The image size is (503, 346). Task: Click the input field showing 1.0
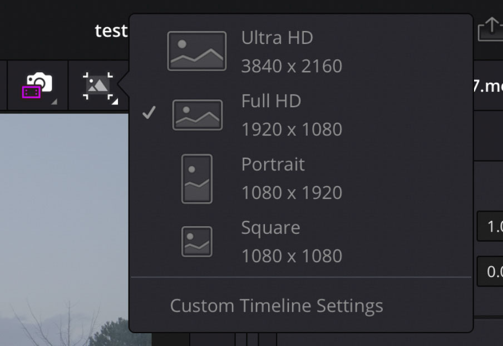pyautogui.click(x=490, y=226)
